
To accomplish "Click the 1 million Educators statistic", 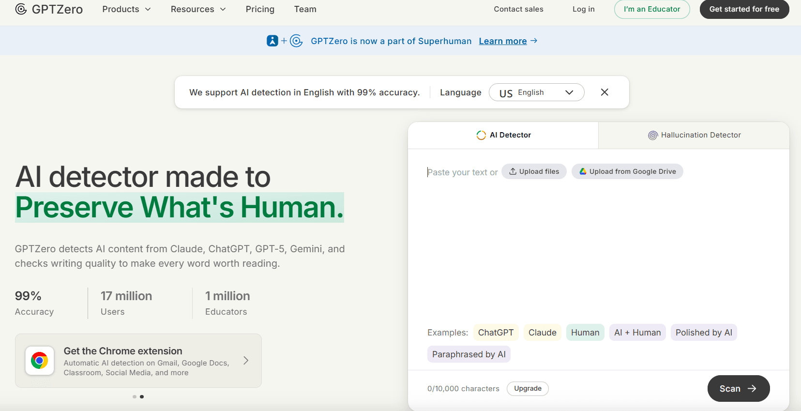I will 227,303.
